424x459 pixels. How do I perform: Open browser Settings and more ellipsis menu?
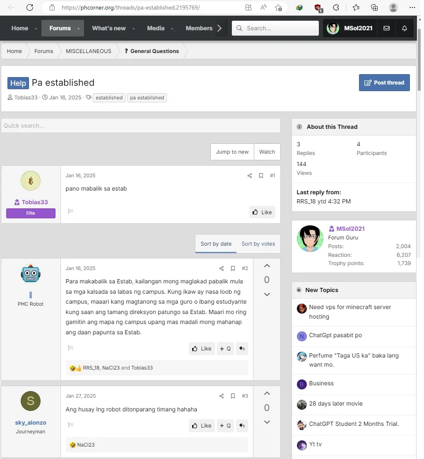coord(412,7)
